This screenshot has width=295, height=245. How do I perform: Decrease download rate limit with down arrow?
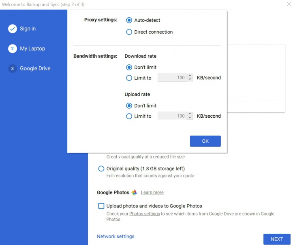tap(190, 79)
